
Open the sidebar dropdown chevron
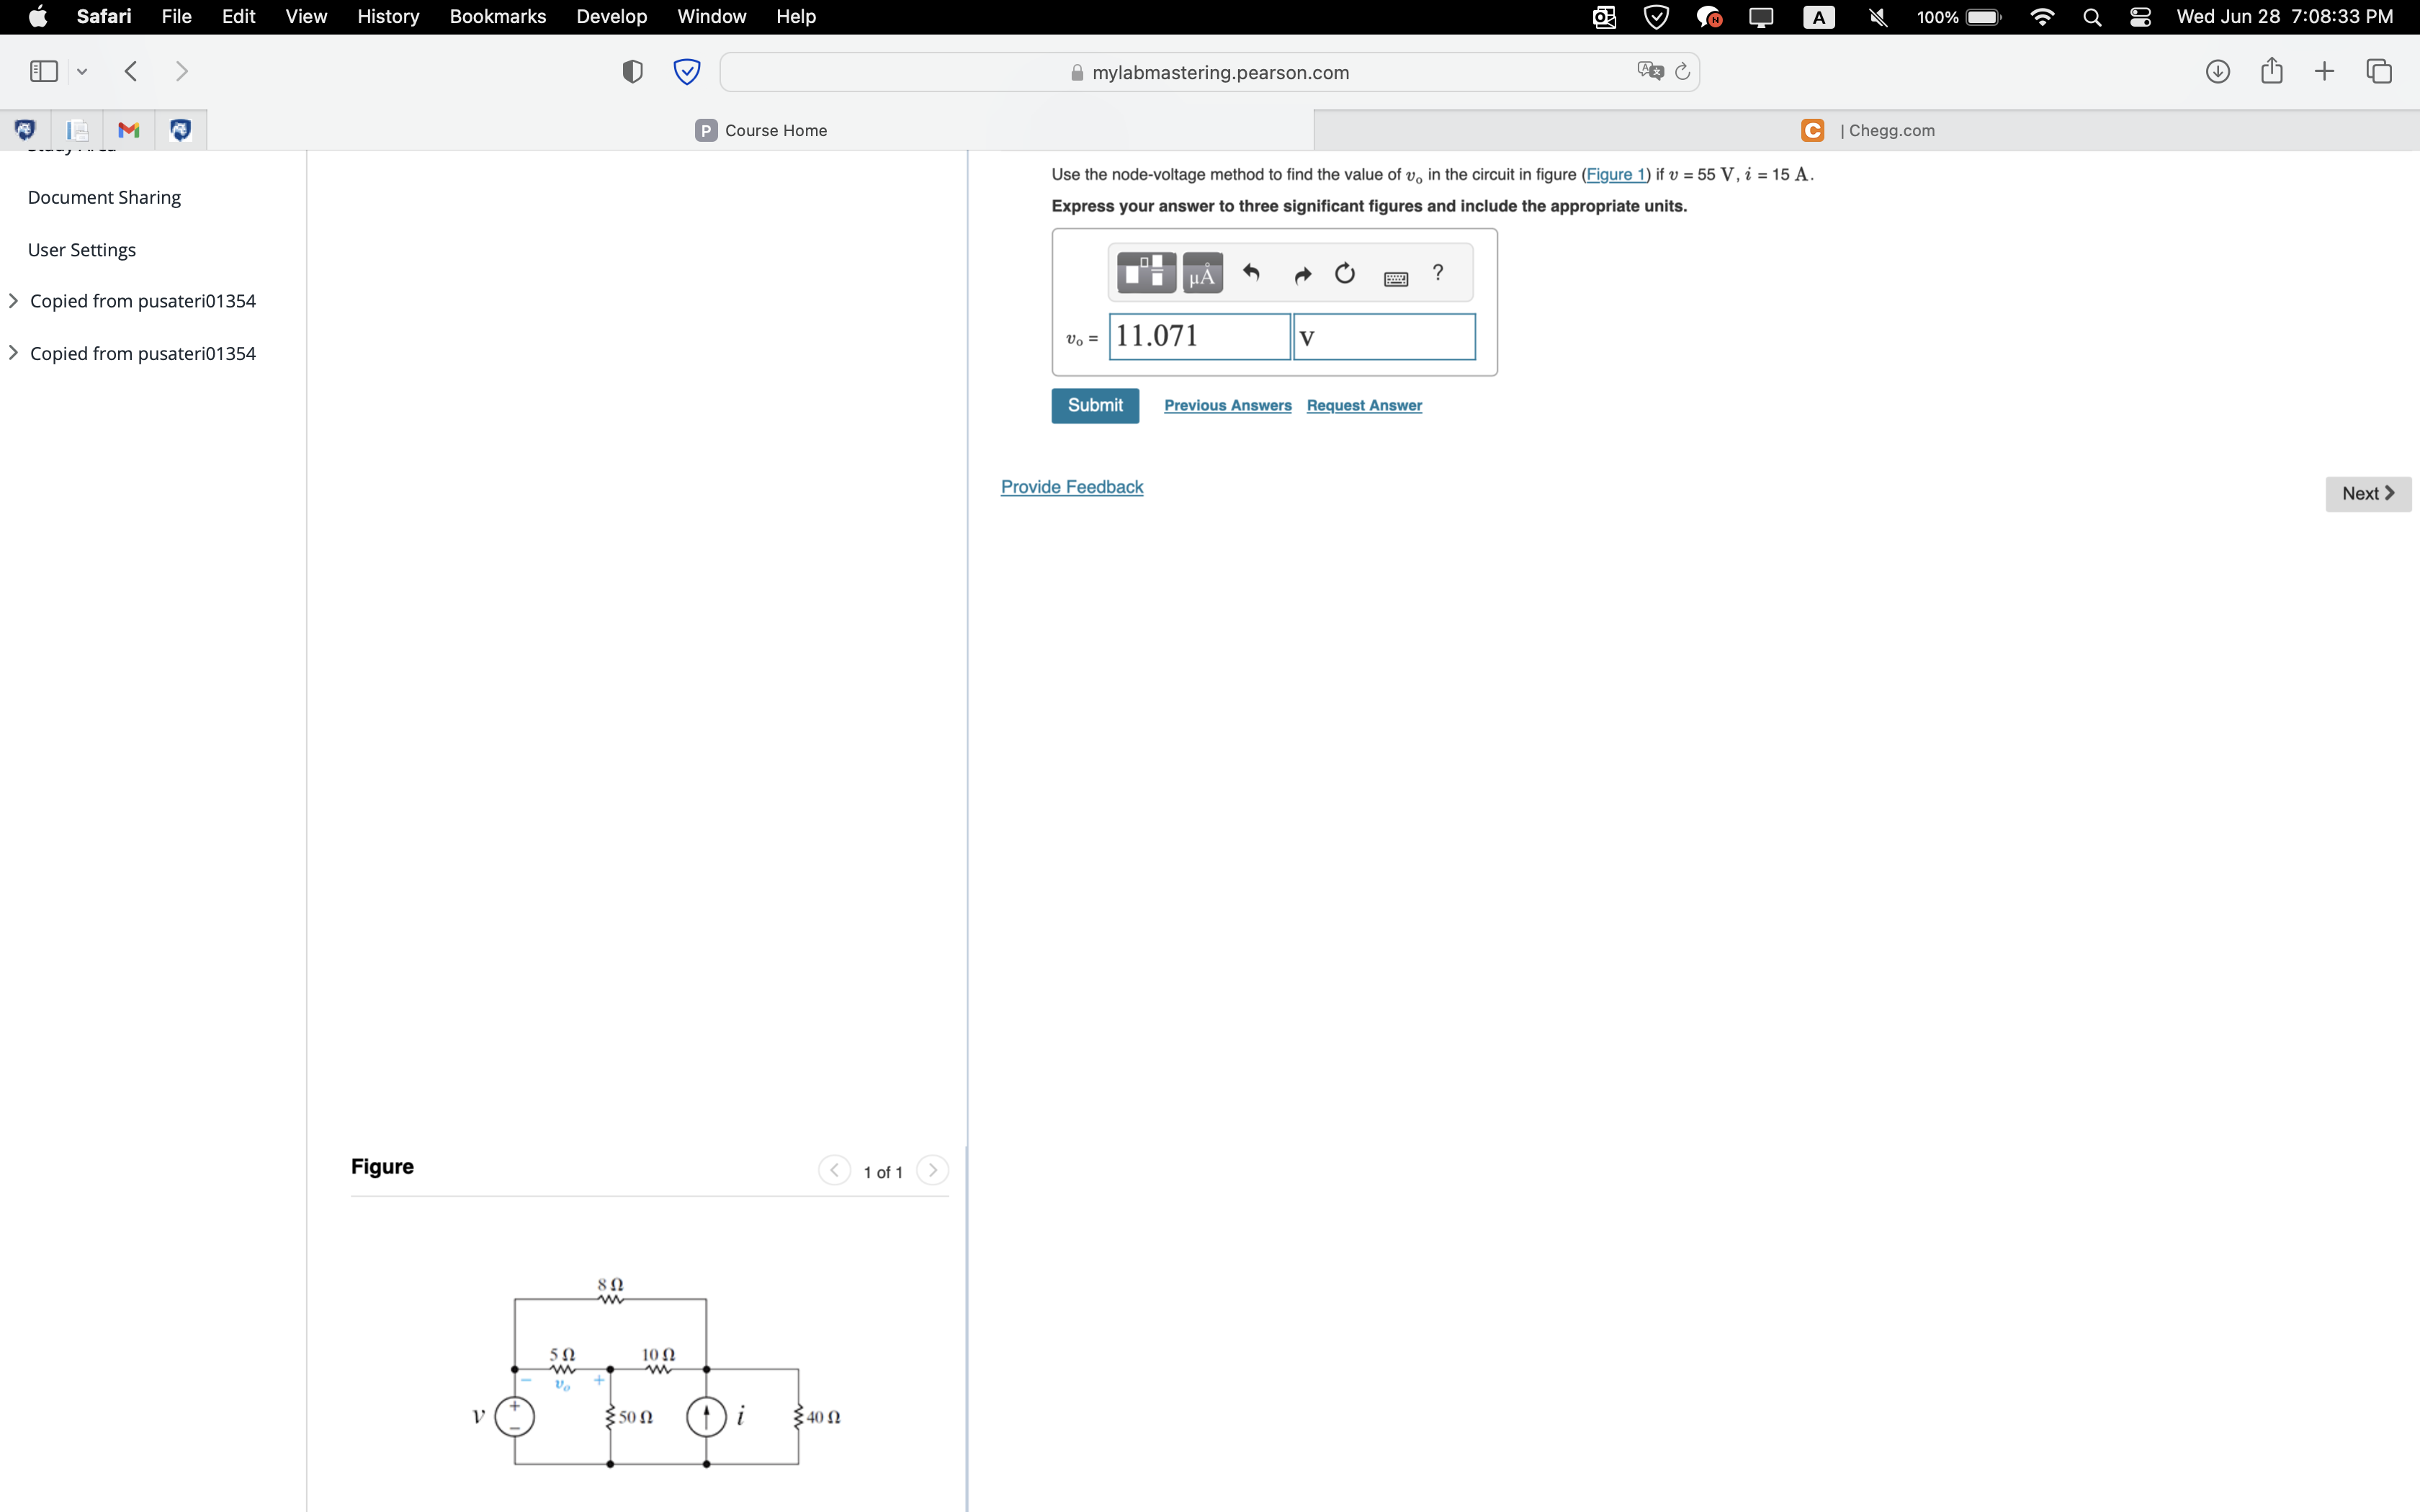point(82,70)
